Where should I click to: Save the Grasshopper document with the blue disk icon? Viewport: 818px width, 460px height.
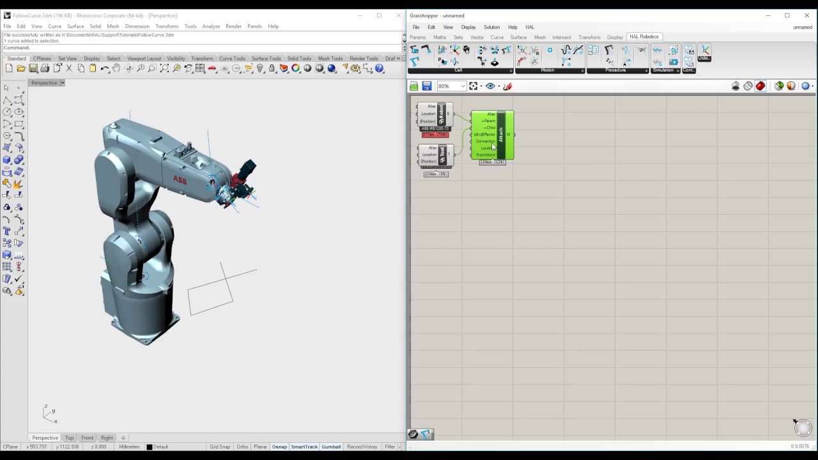pos(427,86)
